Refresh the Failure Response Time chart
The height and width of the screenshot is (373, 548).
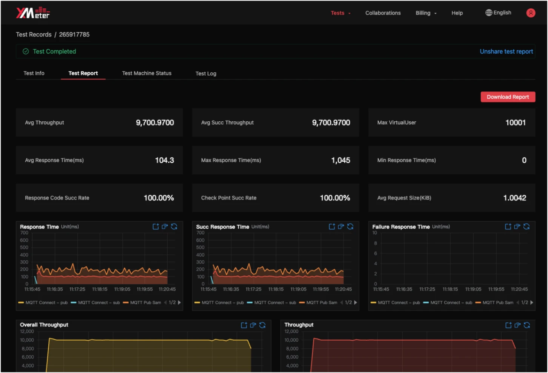526,226
